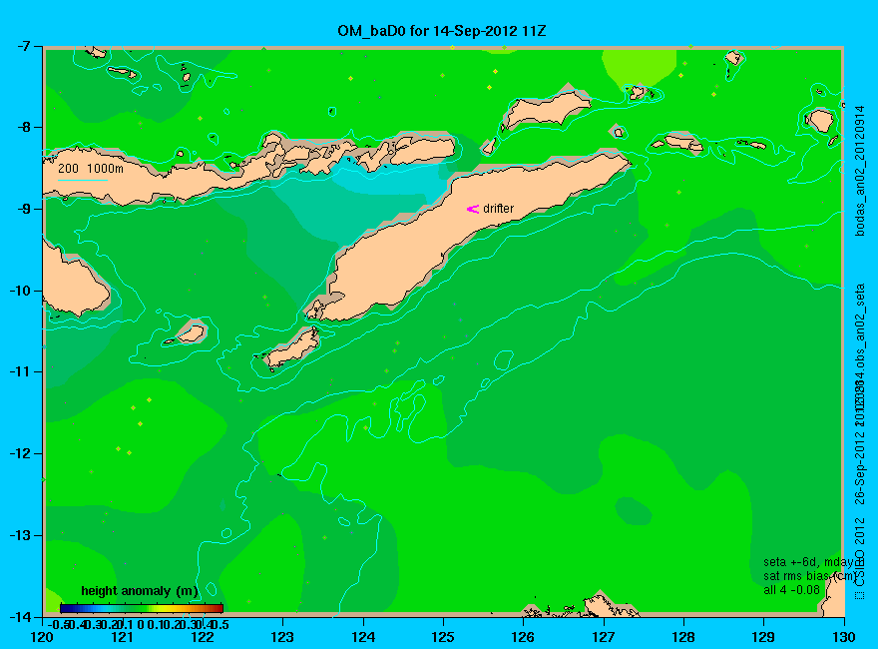Click the '0.5' colorbar tick label

(221, 624)
